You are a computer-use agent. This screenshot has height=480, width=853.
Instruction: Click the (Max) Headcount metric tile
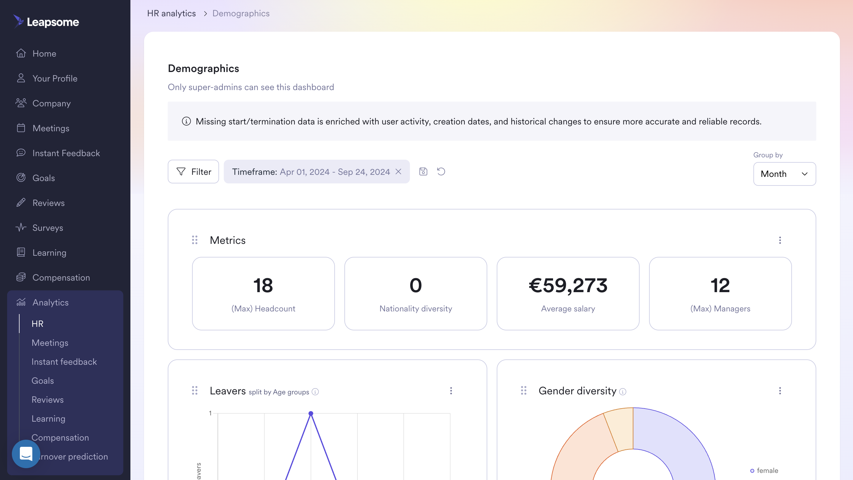263,294
